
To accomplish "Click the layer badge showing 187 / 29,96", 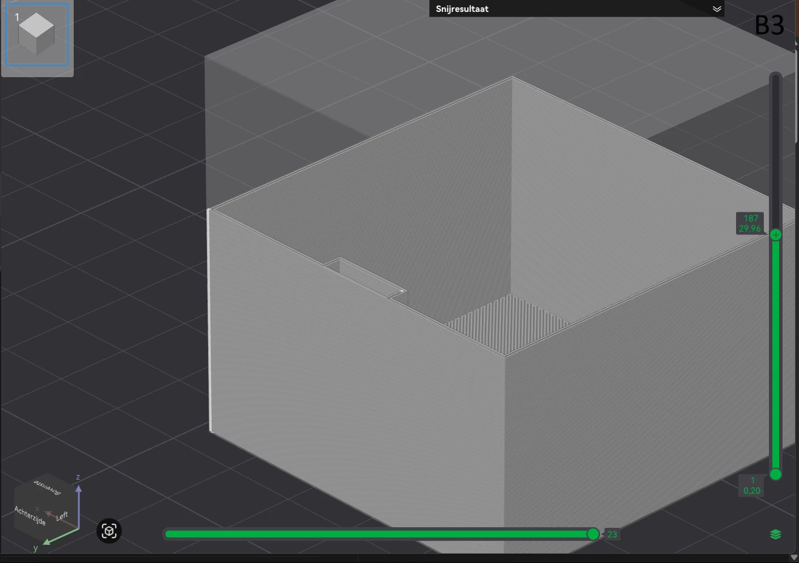I will click(750, 223).
